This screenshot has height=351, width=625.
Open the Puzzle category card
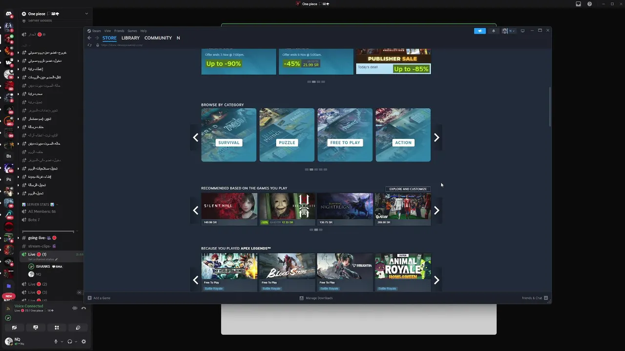[287, 135]
